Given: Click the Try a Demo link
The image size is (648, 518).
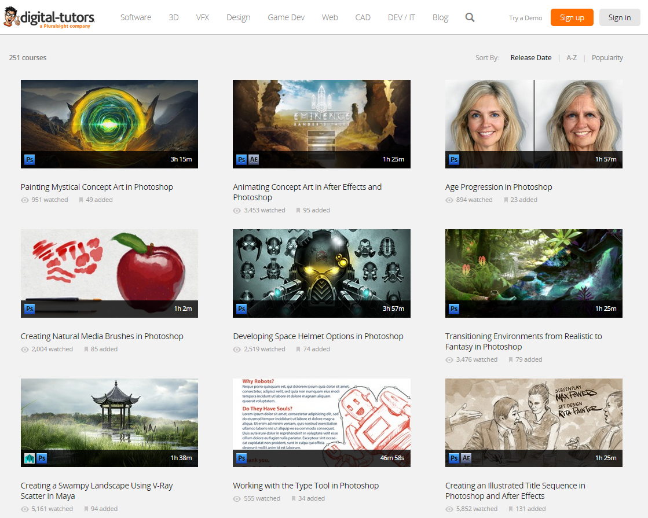Looking at the screenshot, I should [525, 18].
